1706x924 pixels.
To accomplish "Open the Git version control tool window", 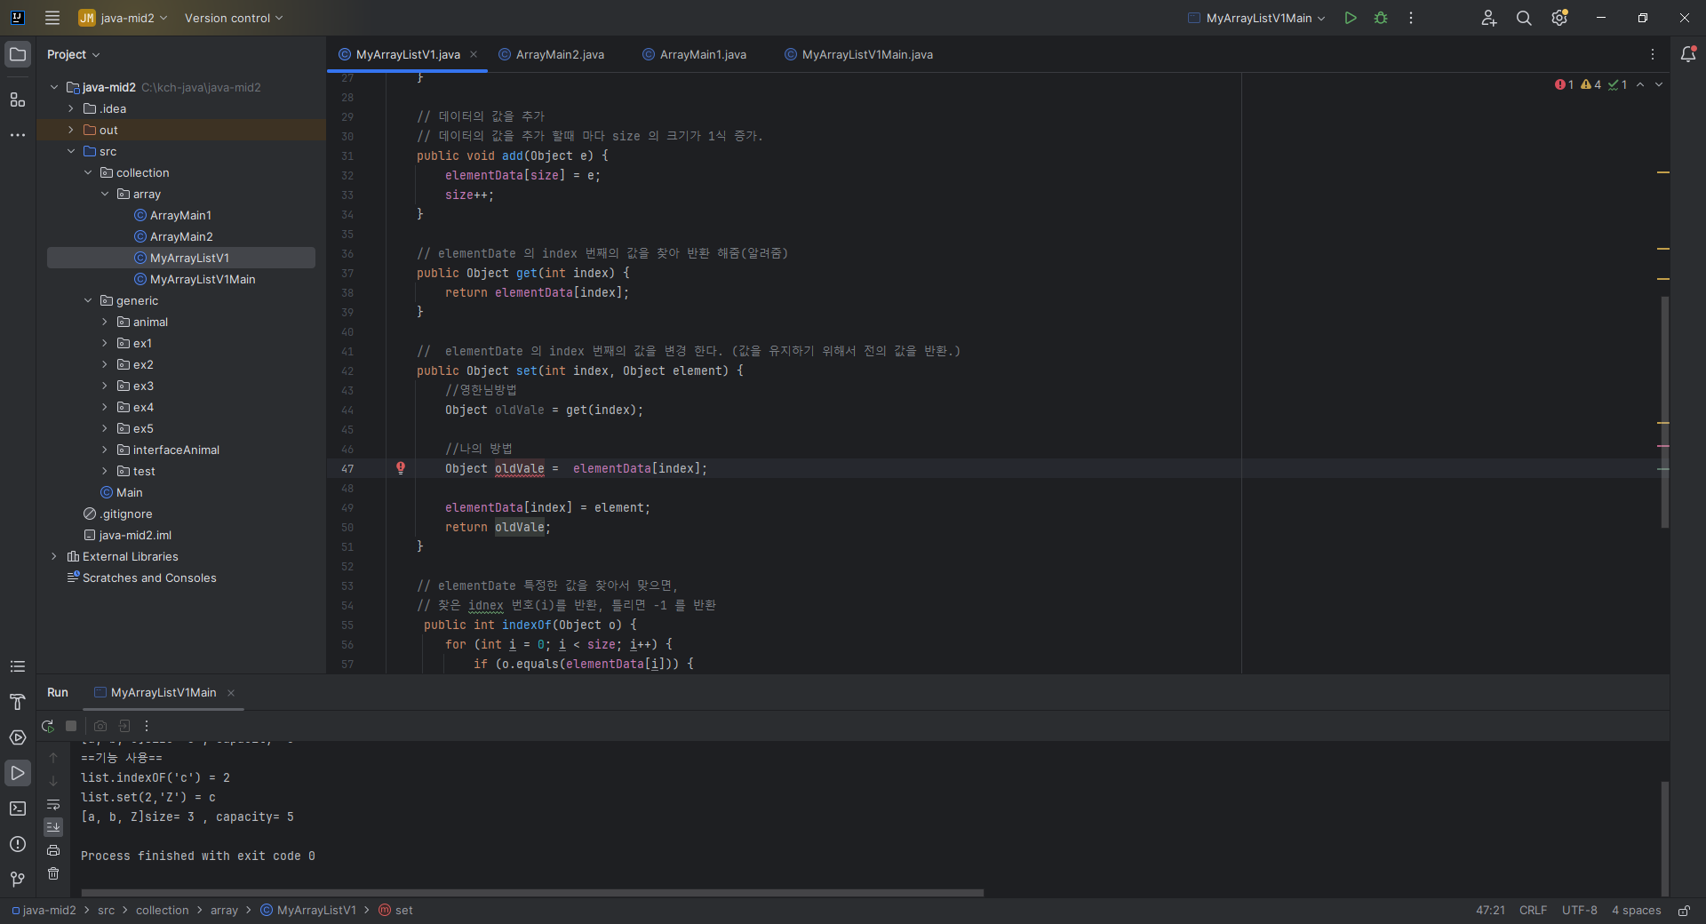I will coord(18,880).
